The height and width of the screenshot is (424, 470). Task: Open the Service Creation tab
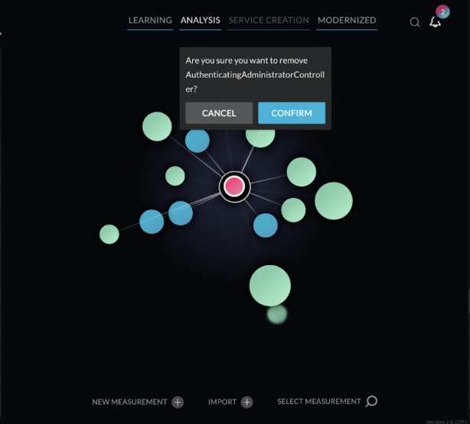(269, 20)
